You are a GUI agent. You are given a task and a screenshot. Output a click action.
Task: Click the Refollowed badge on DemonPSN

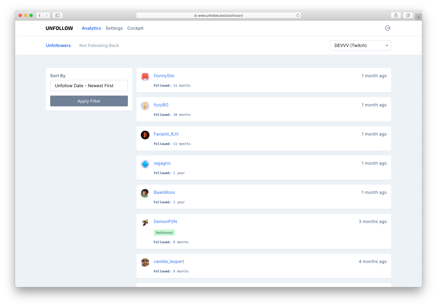[x=164, y=232]
